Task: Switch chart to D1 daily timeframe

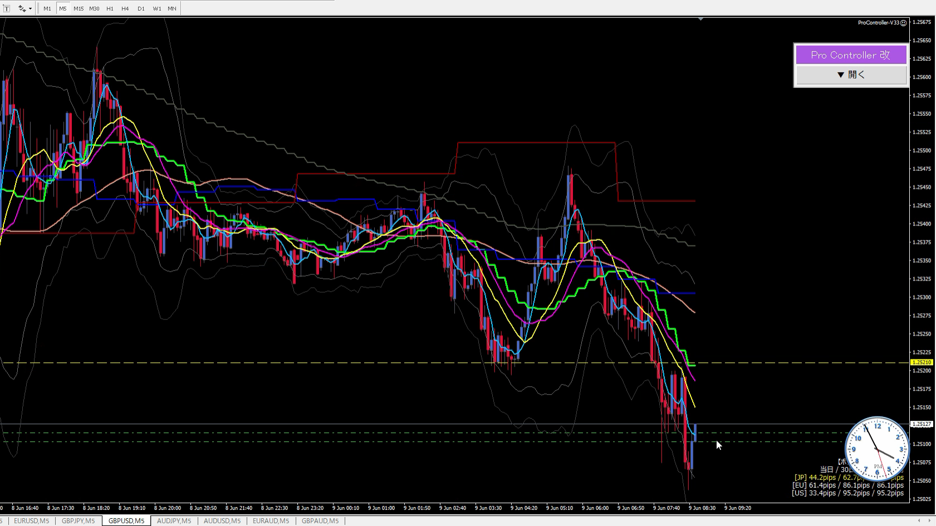Action: (141, 8)
